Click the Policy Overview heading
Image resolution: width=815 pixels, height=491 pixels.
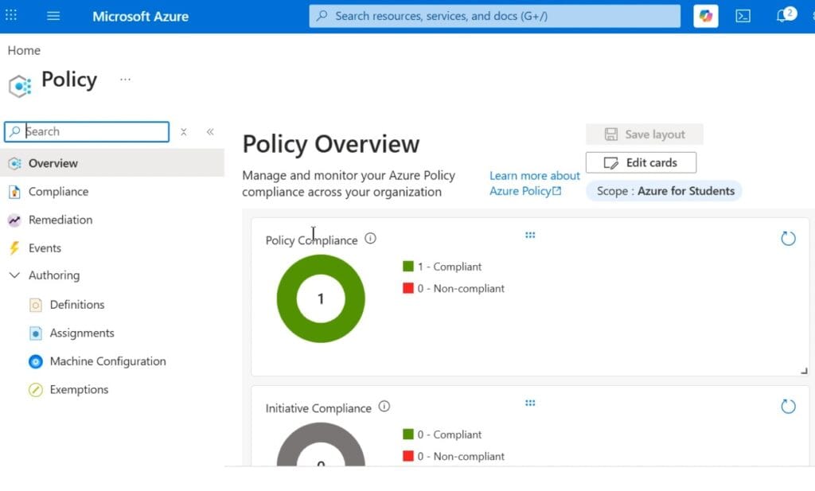[x=330, y=145]
